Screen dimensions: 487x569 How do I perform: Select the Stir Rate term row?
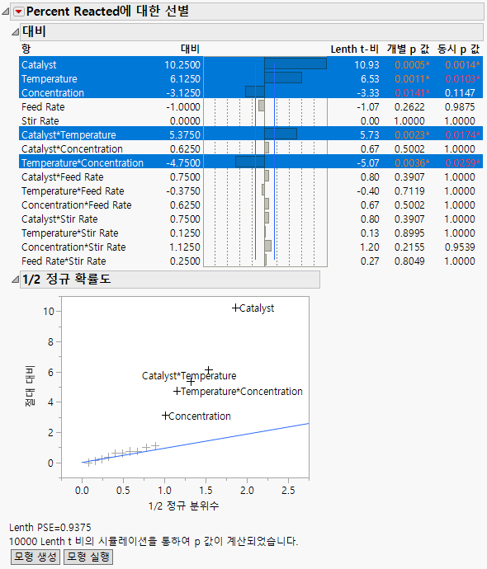pos(251,121)
